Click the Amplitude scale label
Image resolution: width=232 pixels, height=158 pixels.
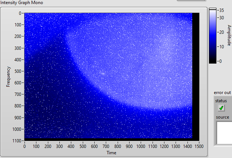(x=229, y=35)
